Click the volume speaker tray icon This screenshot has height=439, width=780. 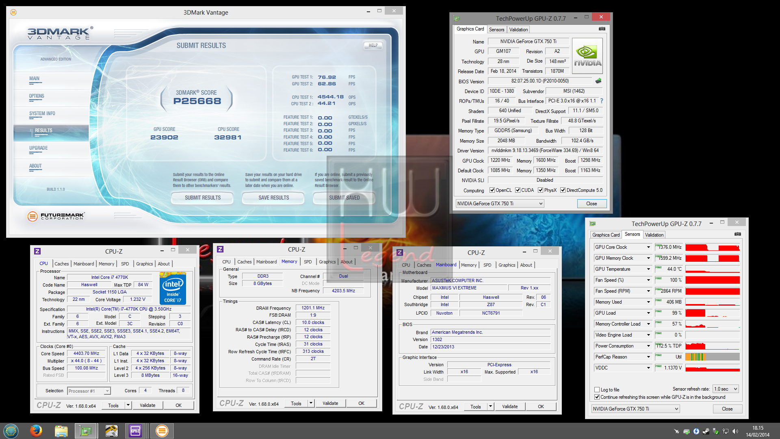tap(735, 431)
